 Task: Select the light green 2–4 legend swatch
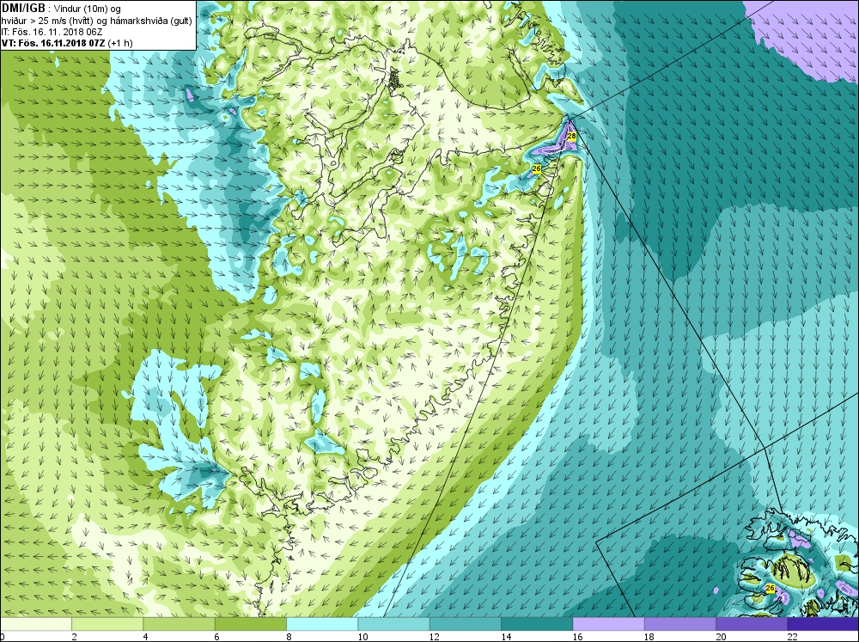tap(107, 624)
